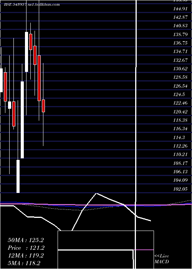Select the 144.91 price axis label

click(x=180, y=9)
